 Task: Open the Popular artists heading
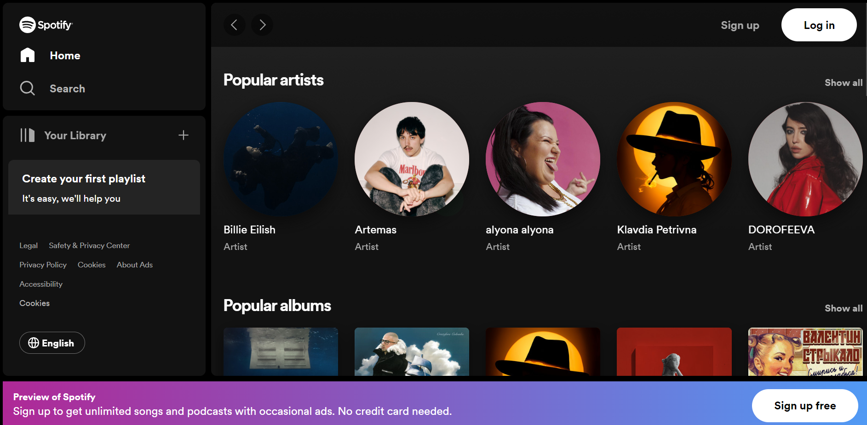click(274, 80)
